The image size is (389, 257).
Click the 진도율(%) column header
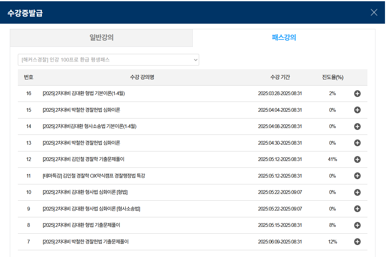[x=332, y=77]
